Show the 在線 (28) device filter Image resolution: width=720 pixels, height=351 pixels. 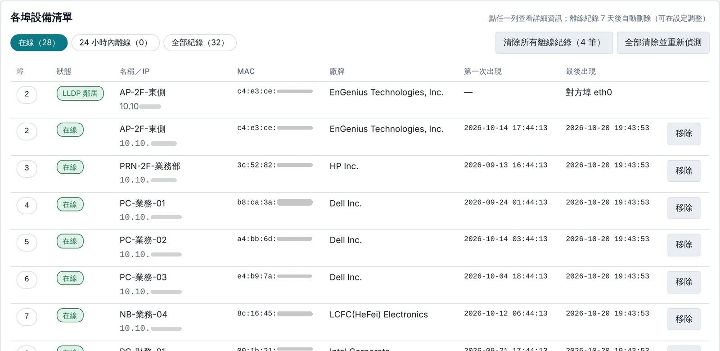point(39,43)
